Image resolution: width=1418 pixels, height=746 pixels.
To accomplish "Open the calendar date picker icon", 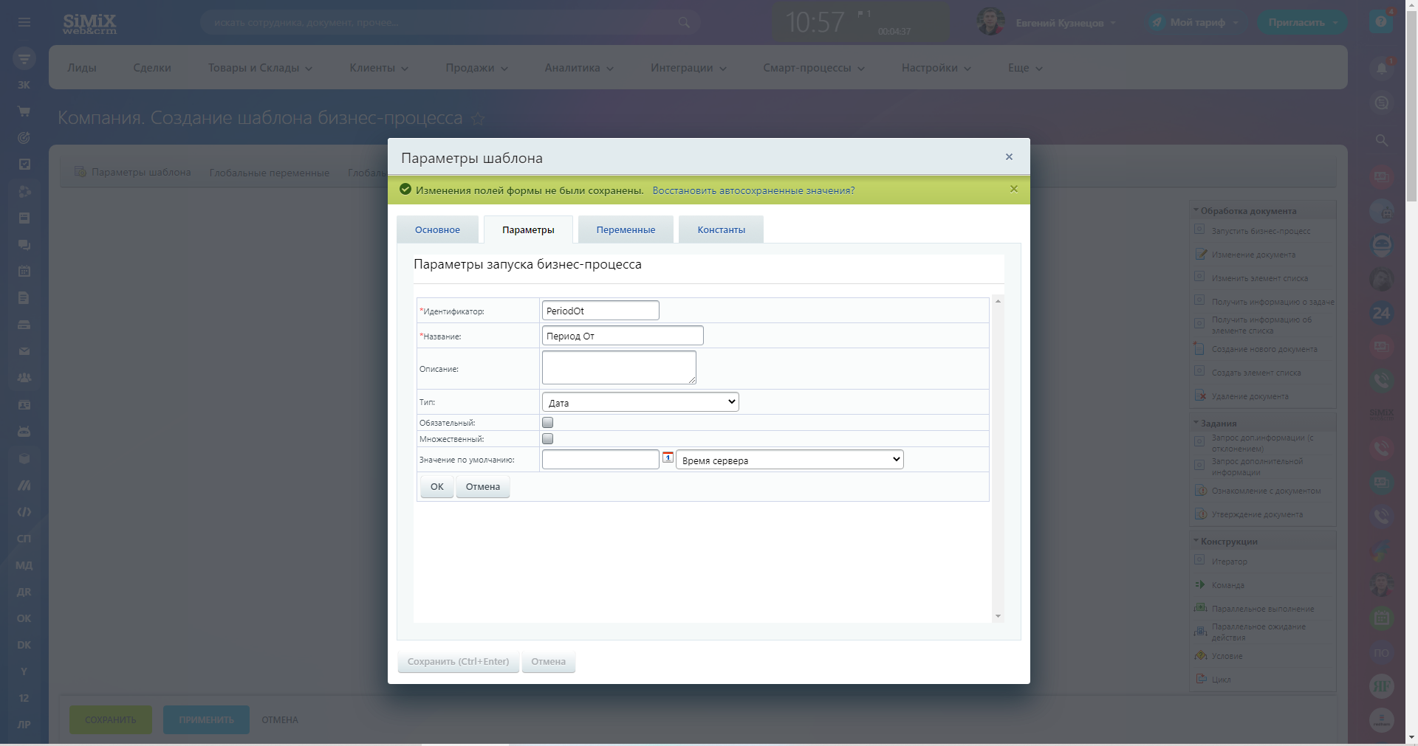I will pyautogui.click(x=668, y=457).
